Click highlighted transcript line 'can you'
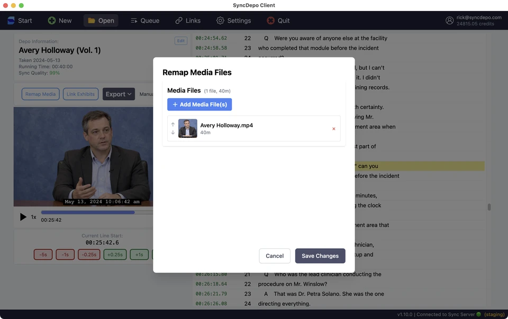Viewport: 508px width, 319px height. [x=420, y=166]
